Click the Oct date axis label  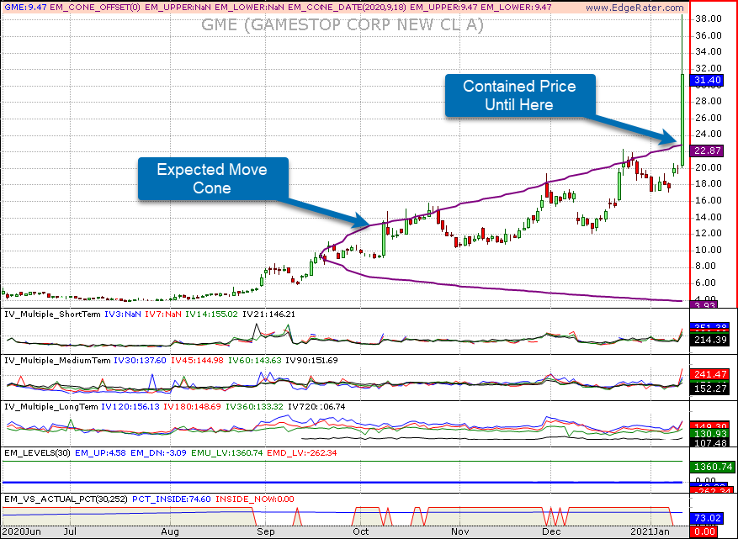pos(360,531)
